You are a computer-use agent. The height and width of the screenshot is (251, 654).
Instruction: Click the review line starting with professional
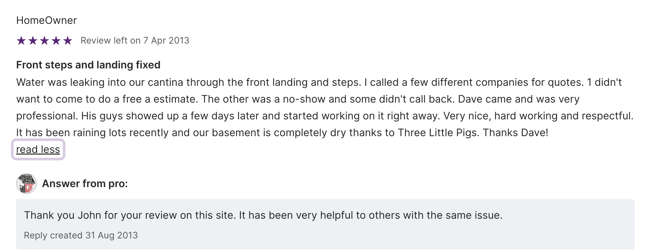point(325,116)
